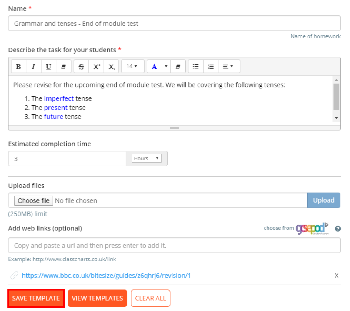Insert a bulleted list

pos(195,66)
